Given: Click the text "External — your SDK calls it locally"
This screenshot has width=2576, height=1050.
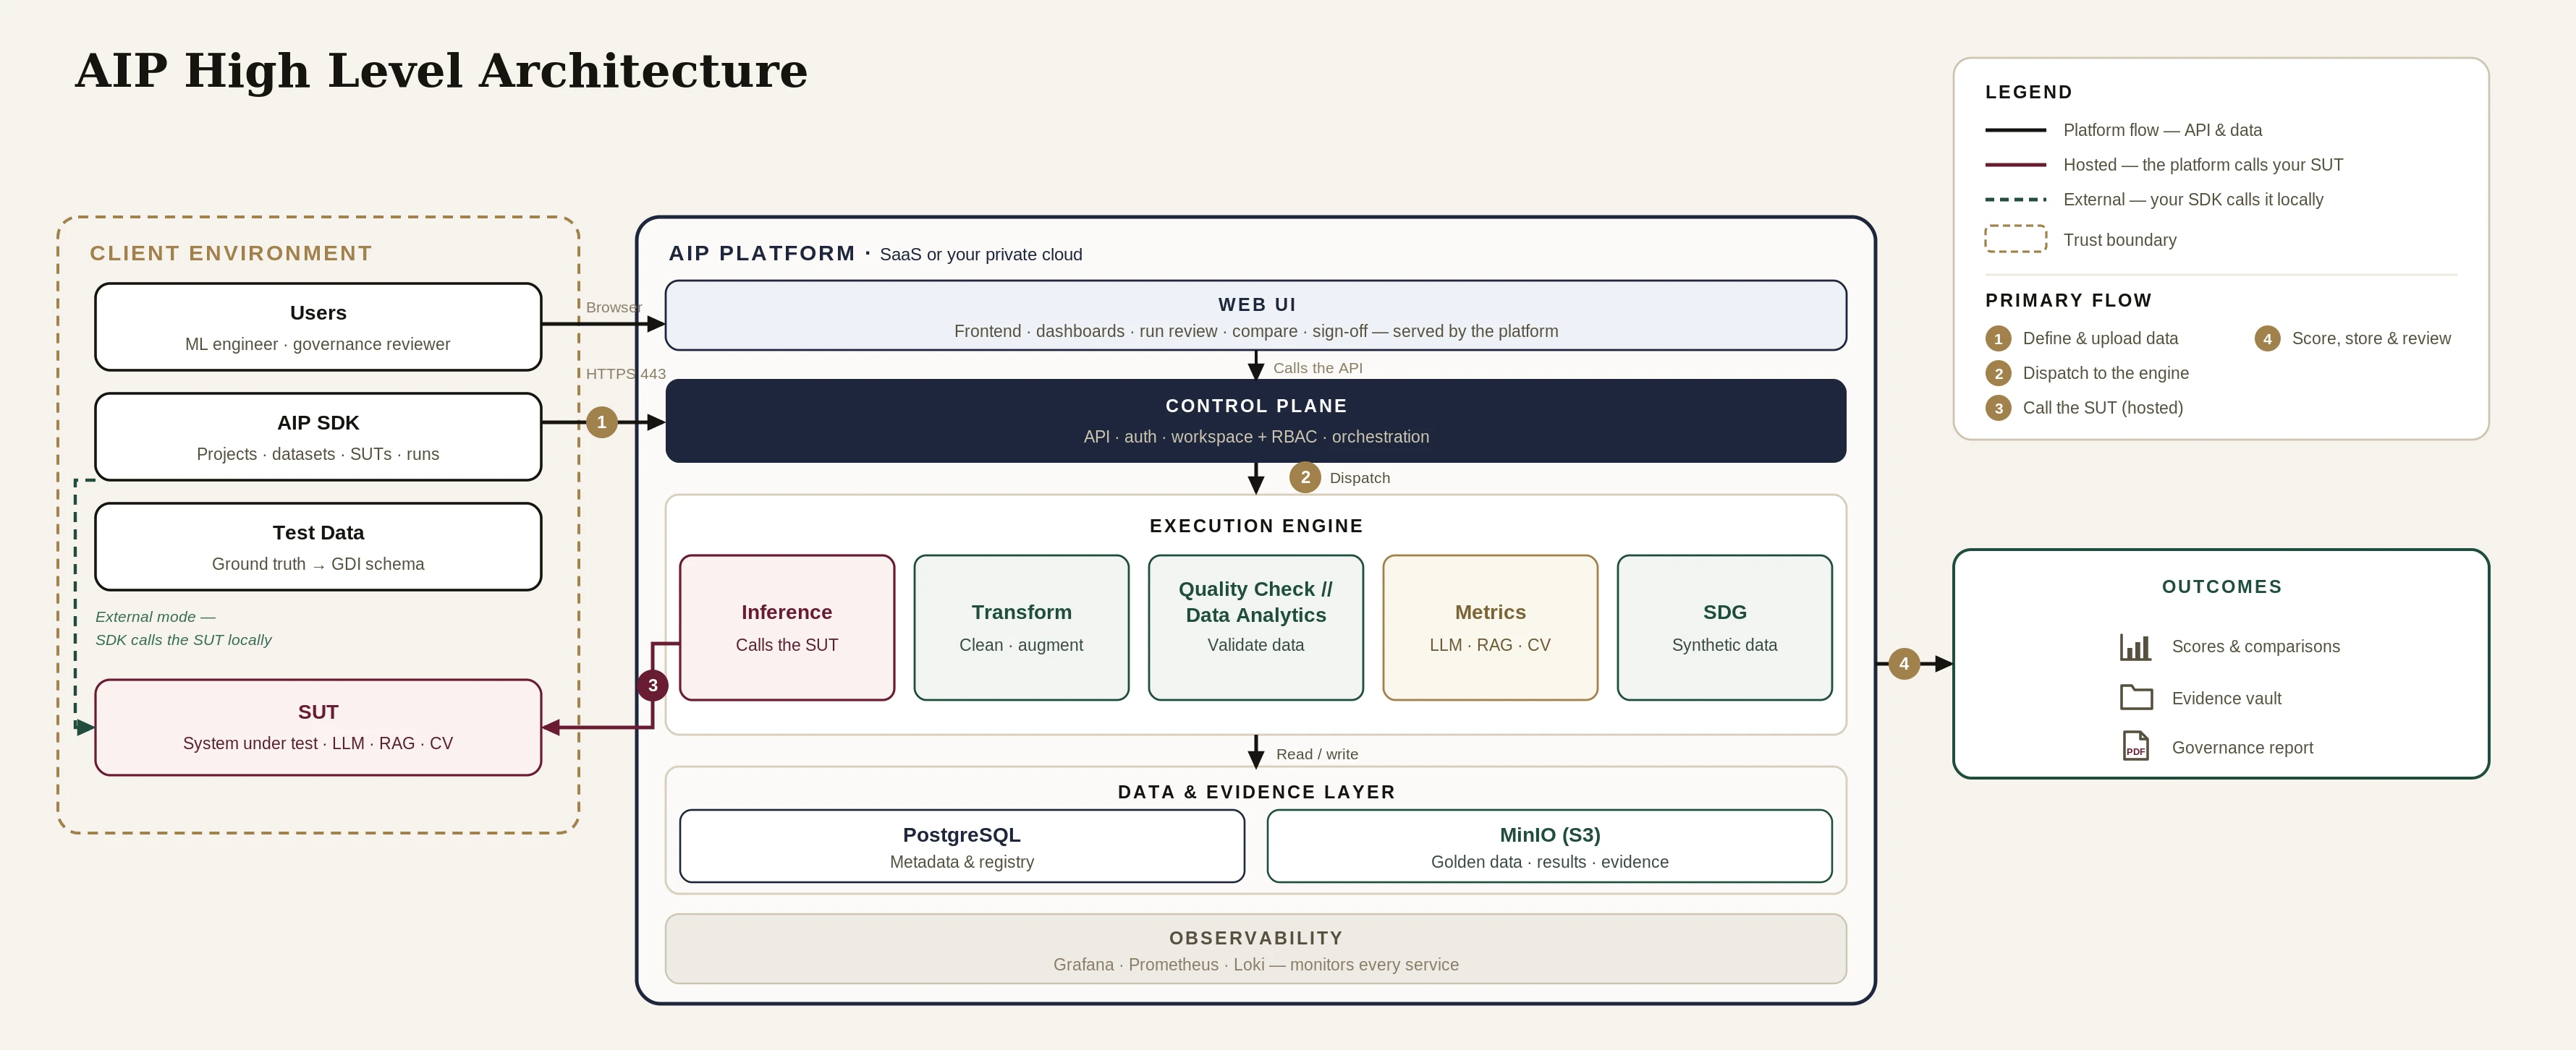Looking at the screenshot, I should (x=2193, y=200).
